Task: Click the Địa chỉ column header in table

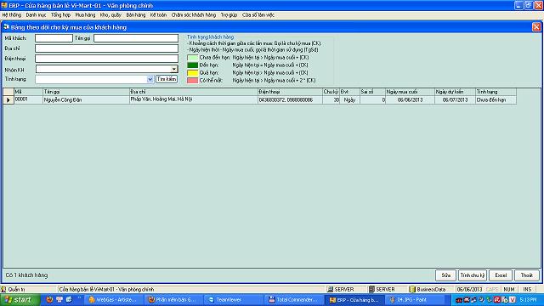Action: [x=194, y=92]
